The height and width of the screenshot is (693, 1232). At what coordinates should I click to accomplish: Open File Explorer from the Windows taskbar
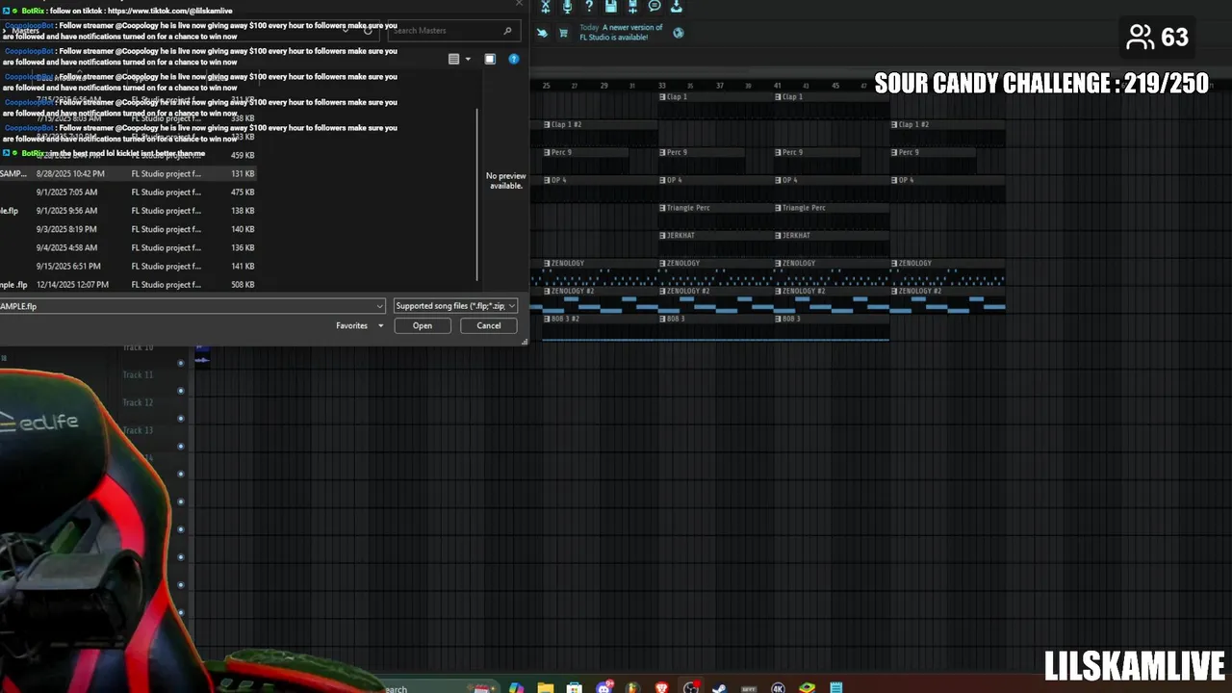click(x=546, y=687)
